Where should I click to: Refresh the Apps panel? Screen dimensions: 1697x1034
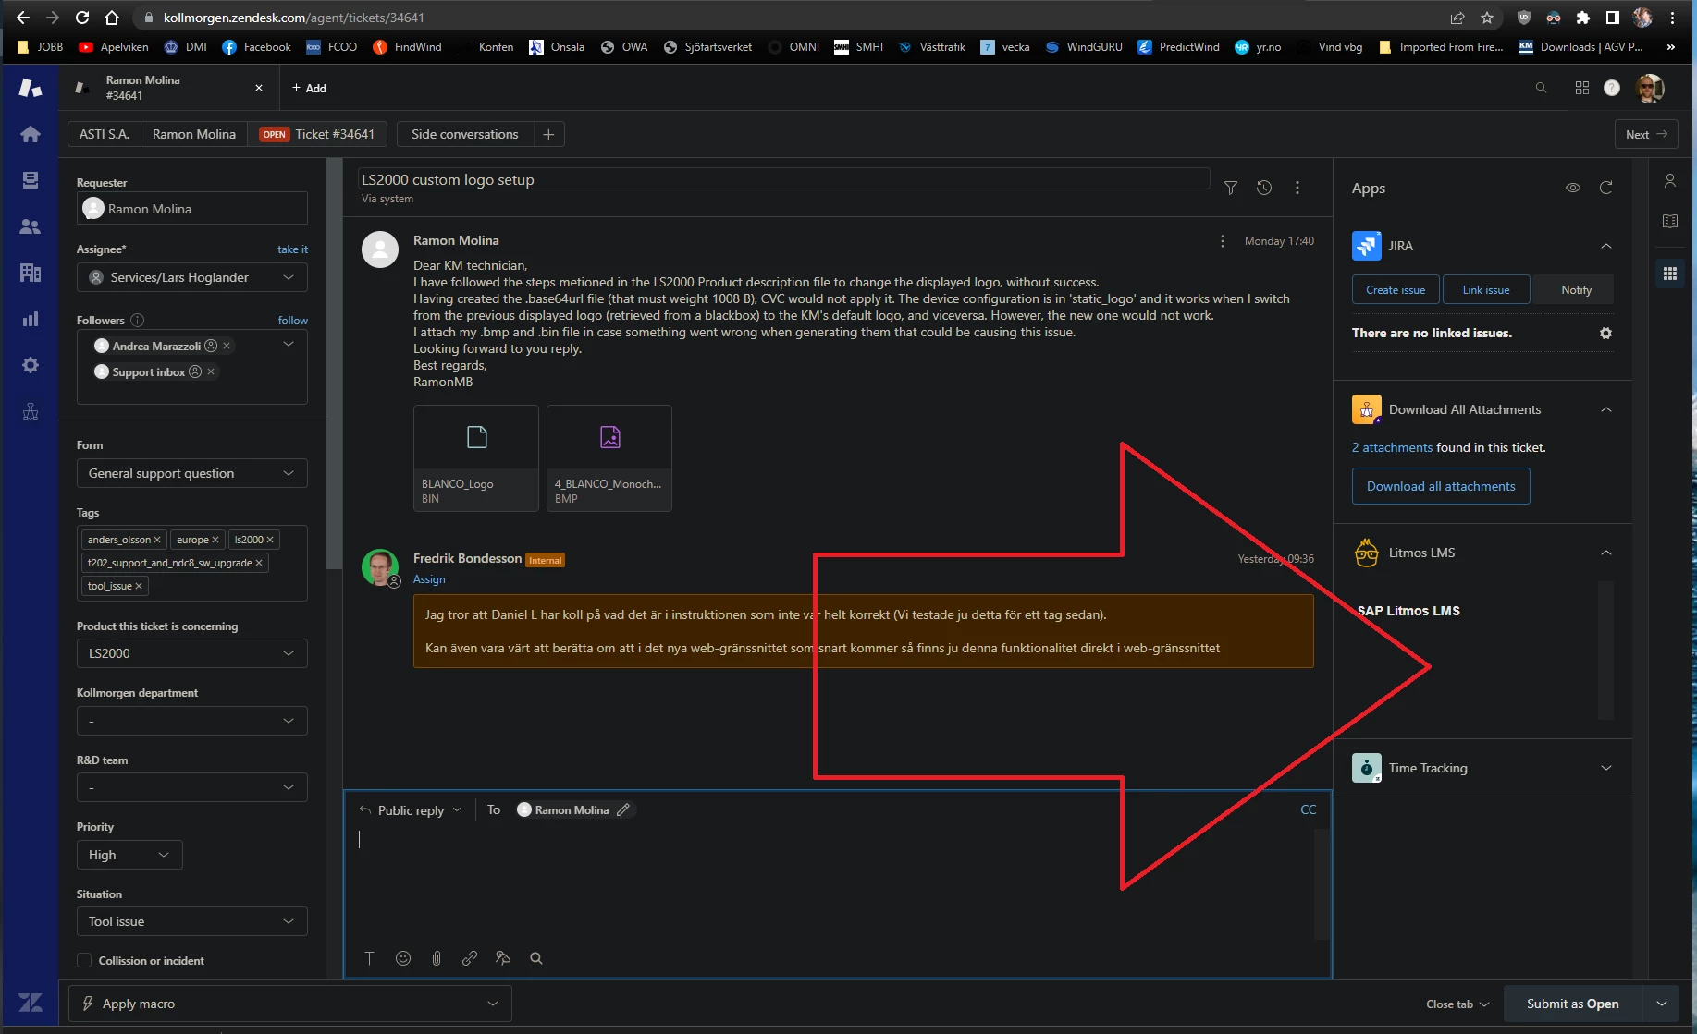(1606, 188)
